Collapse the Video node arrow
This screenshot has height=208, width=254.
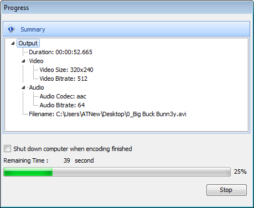click(x=23, y=61)
